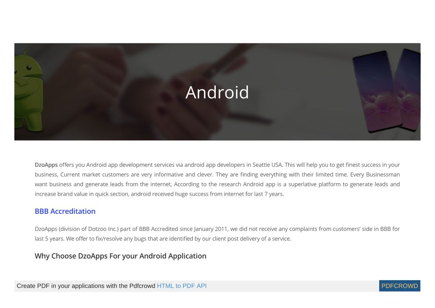This screenshot has height=308, width=435.
Task: Click "Why Choose DzoApps" heading
Action: [x=120, y=256]
